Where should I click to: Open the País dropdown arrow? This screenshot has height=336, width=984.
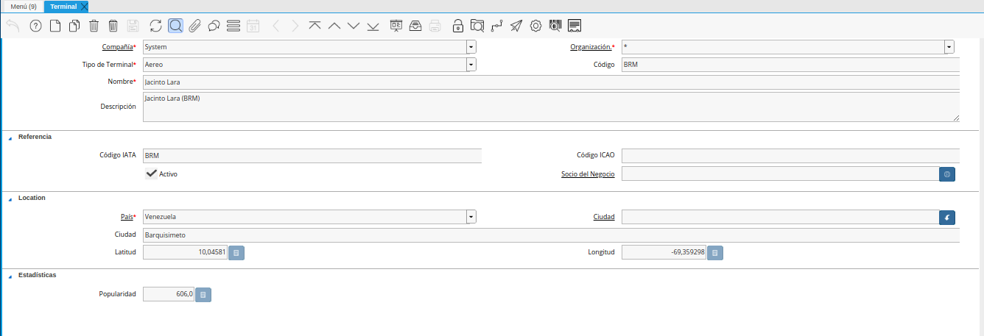point(471,217)
